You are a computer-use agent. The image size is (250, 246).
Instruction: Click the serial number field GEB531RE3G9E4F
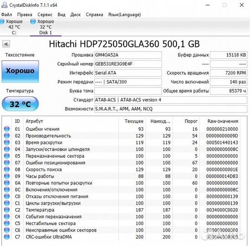[x=128, y=64]
